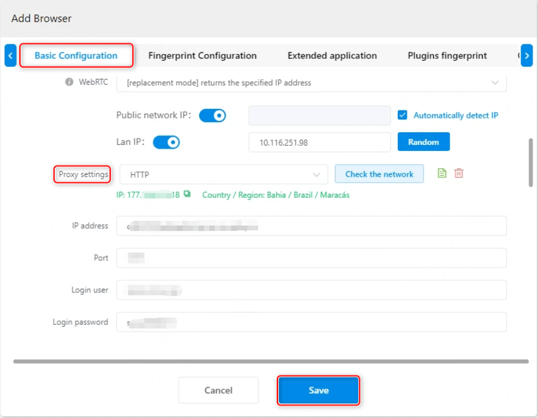Select the Plugins fingerprint tab
538x418 pixels.
447,55
